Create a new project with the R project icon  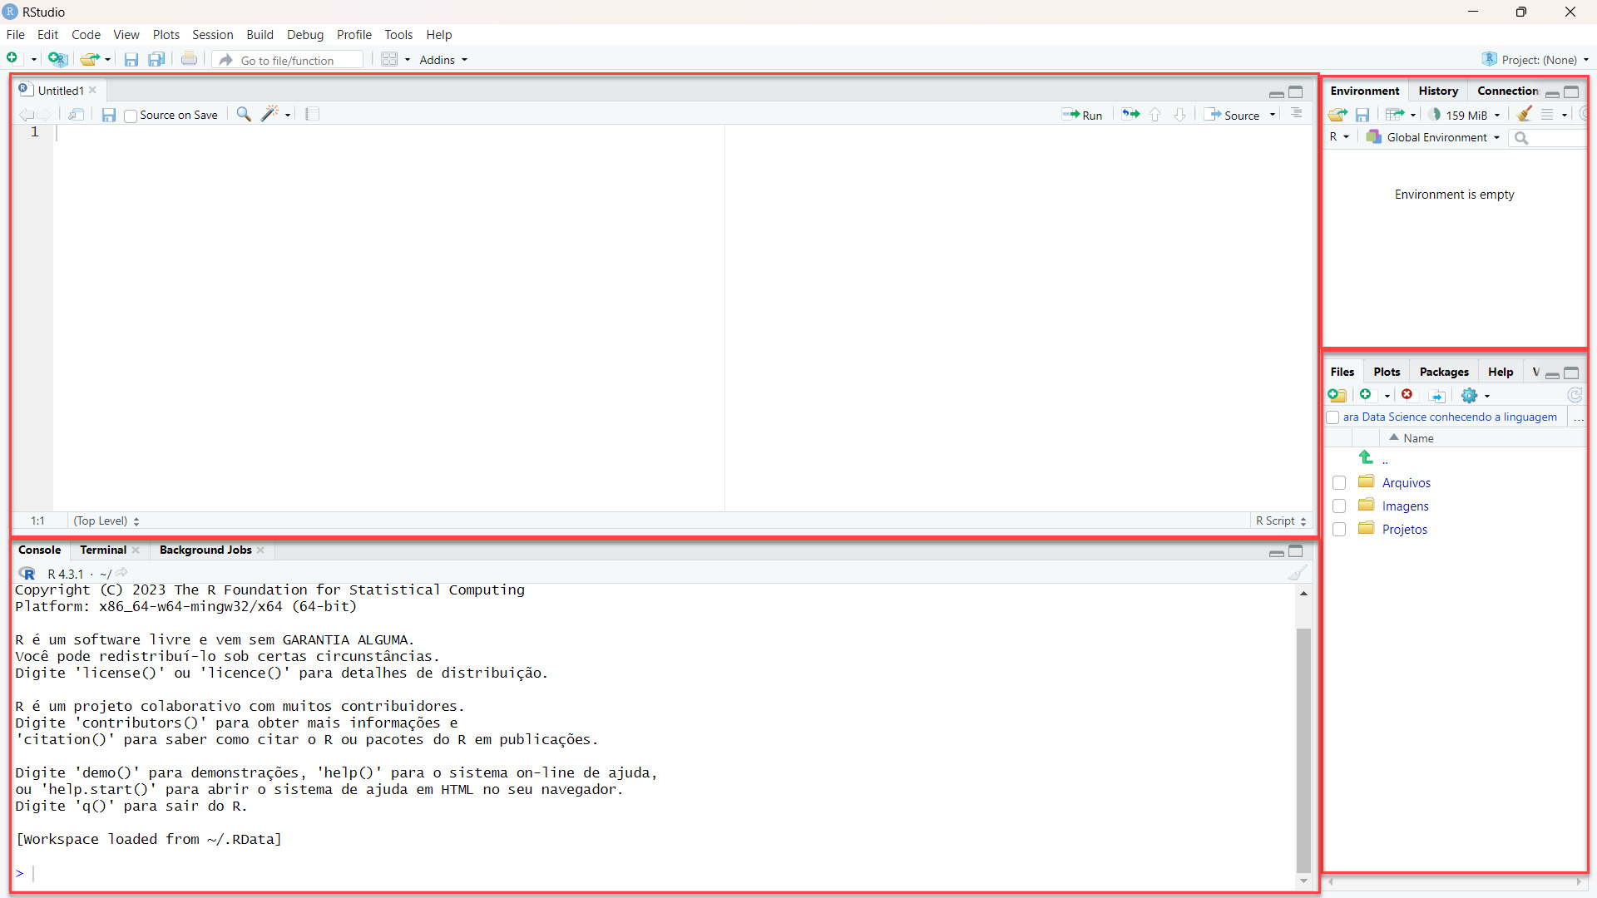coord(57,59)
